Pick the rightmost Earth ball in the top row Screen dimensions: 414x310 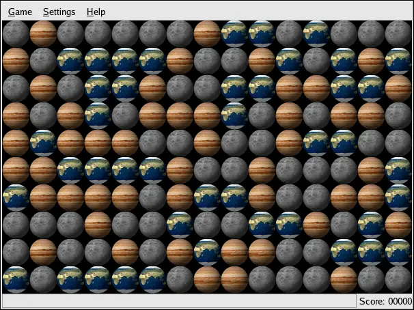pyautogui.click(x=316, y=33)
